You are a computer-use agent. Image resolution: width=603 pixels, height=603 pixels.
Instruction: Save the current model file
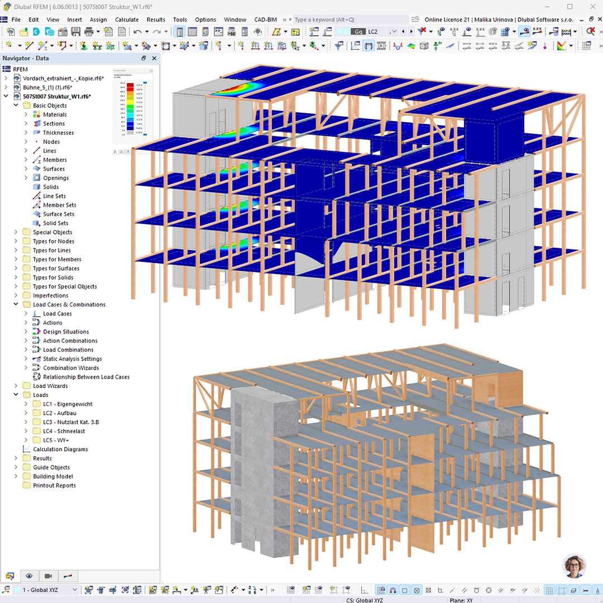76,32
